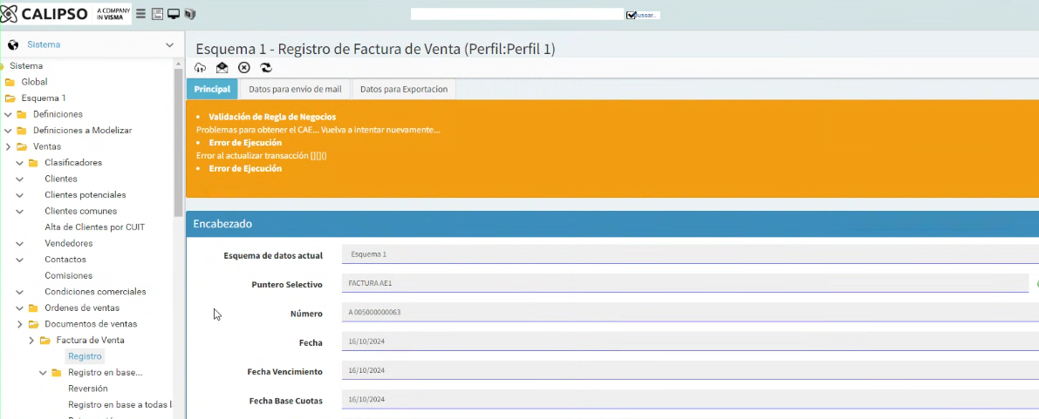Select the Sistema root tree item

tap(26, 66)
